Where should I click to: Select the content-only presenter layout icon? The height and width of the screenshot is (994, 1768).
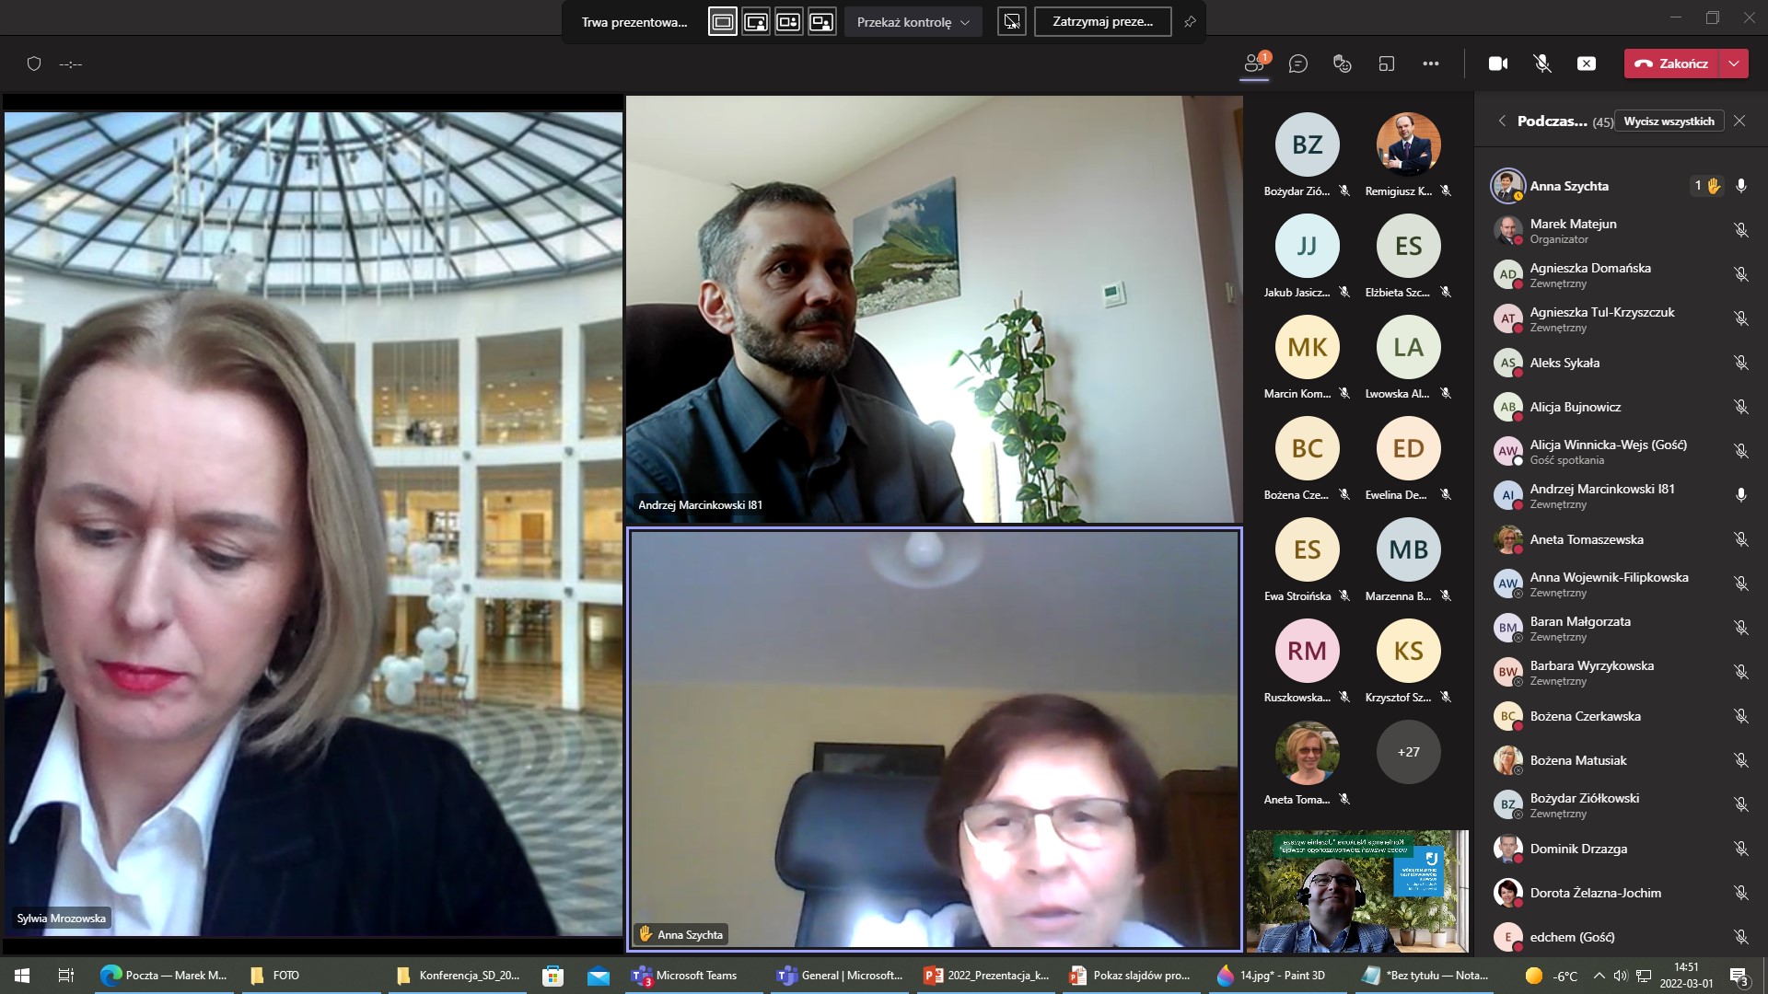point(723,22)
